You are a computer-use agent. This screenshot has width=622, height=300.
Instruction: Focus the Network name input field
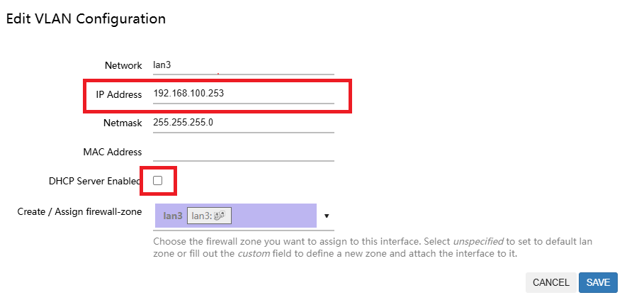pos(243,65)
